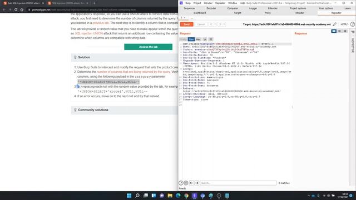
Task: Click the first line of the GET request
Action: [x=237, y=44]
